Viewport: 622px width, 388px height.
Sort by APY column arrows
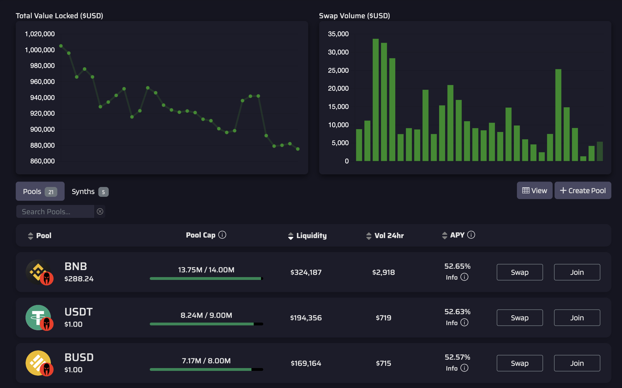[x=444, y=236]
